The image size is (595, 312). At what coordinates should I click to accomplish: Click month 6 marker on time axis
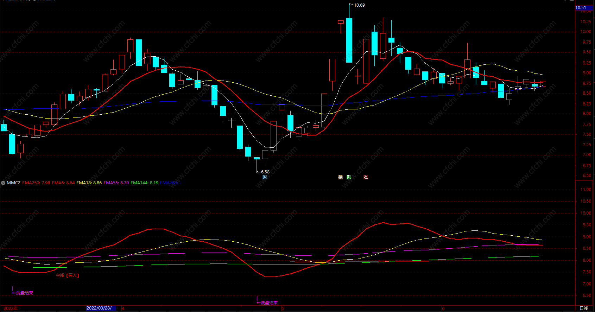443,308
